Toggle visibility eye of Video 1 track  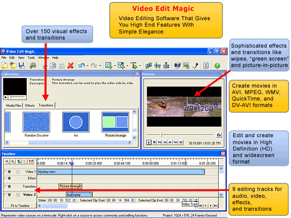tap(9, 172)
